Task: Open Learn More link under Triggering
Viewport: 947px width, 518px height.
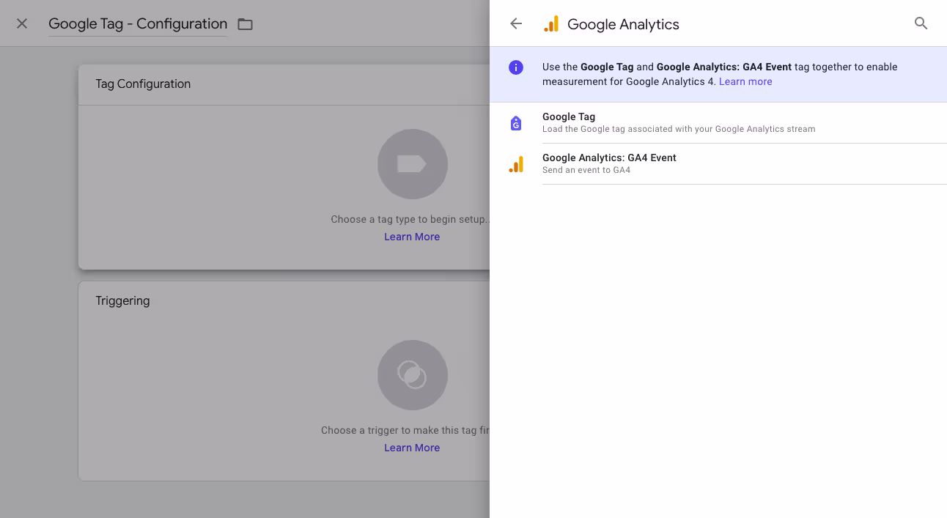Action: click(x=412, y=448)
